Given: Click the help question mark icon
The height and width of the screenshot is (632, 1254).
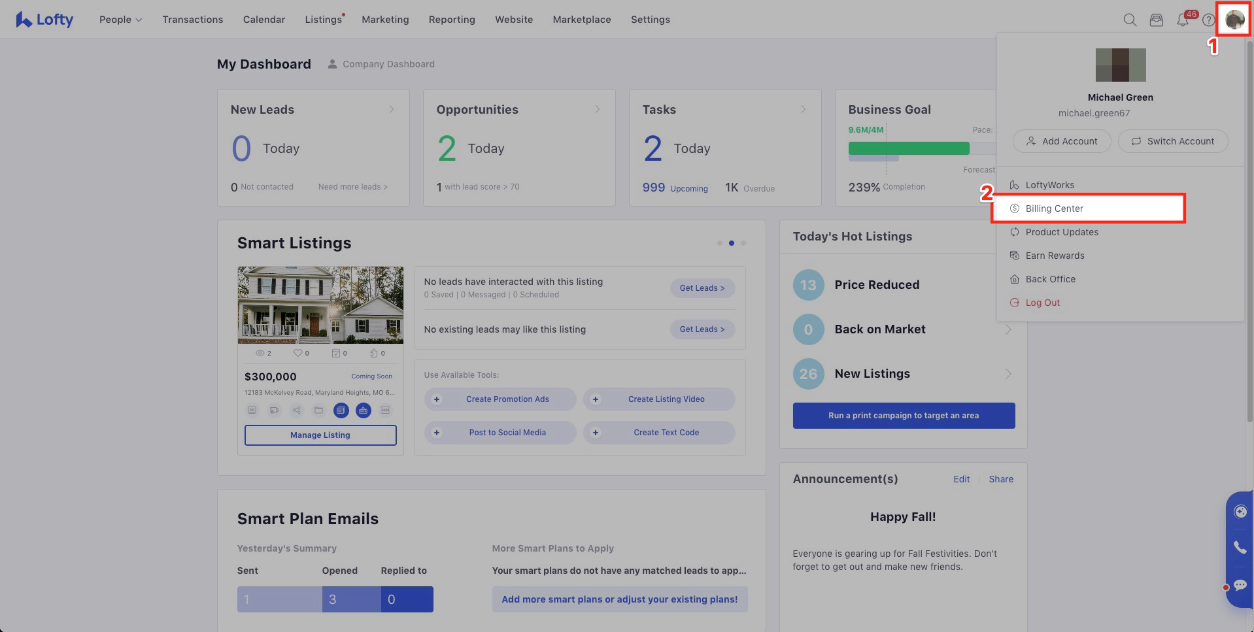Looking at the screenshot, I should tap(1208, 20).
